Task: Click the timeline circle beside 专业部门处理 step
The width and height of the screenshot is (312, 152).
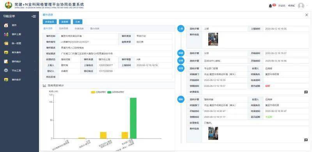Action: click(181, 68)
